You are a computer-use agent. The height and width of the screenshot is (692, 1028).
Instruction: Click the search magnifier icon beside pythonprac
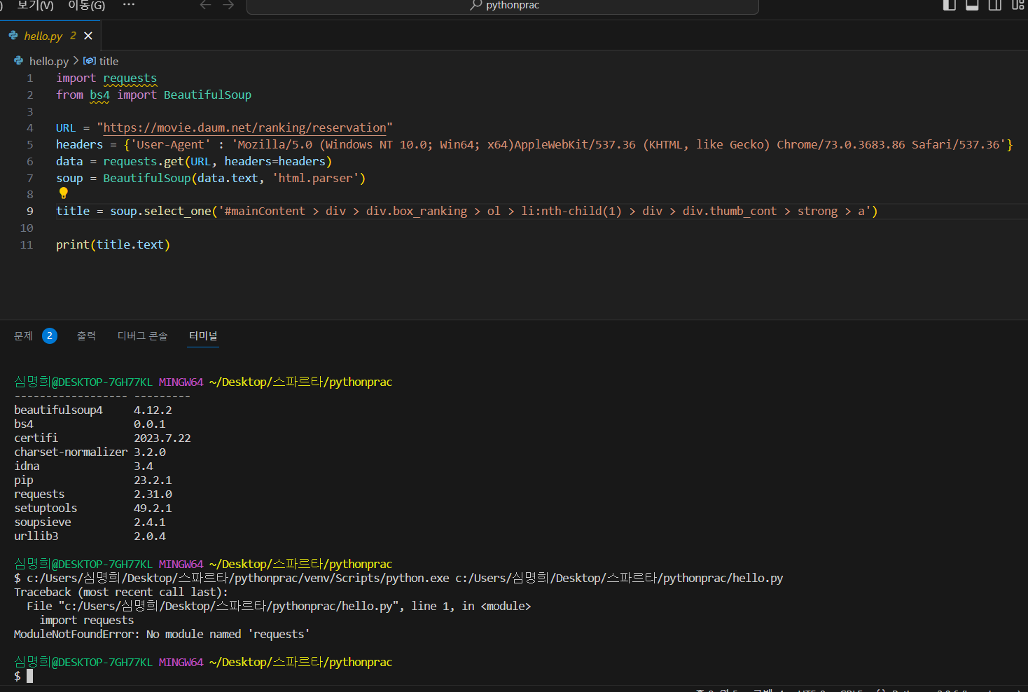coord(476,5)
